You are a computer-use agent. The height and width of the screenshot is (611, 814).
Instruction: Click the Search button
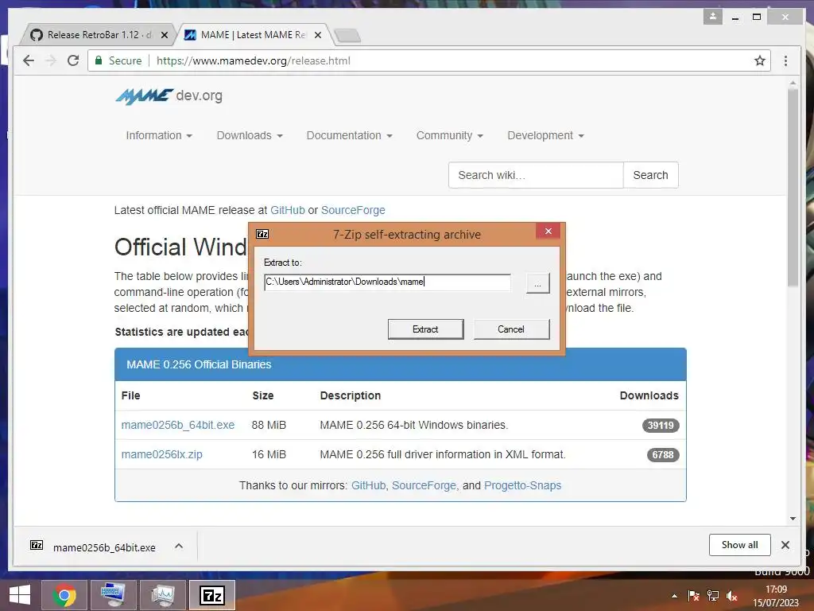(650, 175)
